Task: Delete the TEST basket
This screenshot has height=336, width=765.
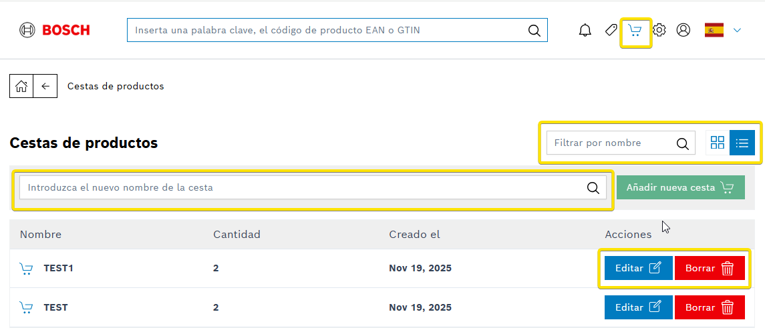Action: 709,307
